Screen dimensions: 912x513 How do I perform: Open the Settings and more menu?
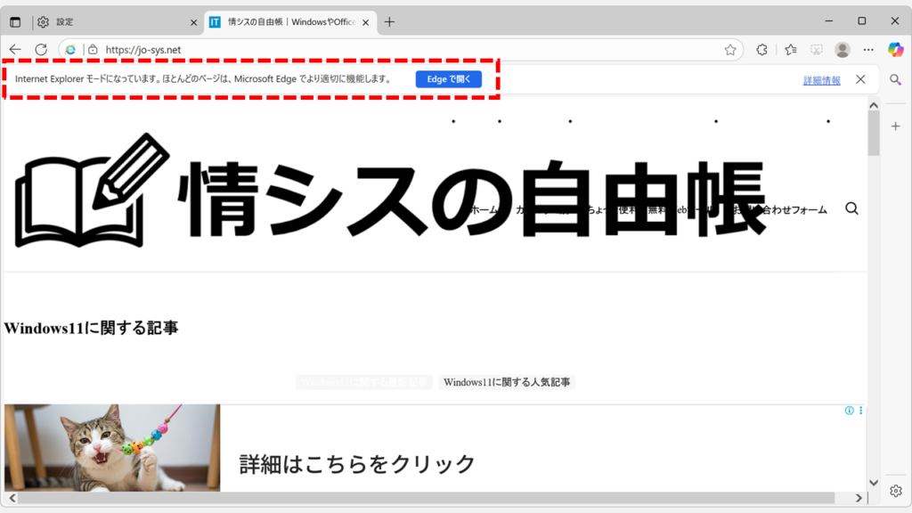(x=868, y=51)
